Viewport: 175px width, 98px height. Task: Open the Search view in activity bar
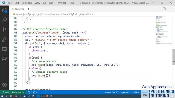coord(4,20)
